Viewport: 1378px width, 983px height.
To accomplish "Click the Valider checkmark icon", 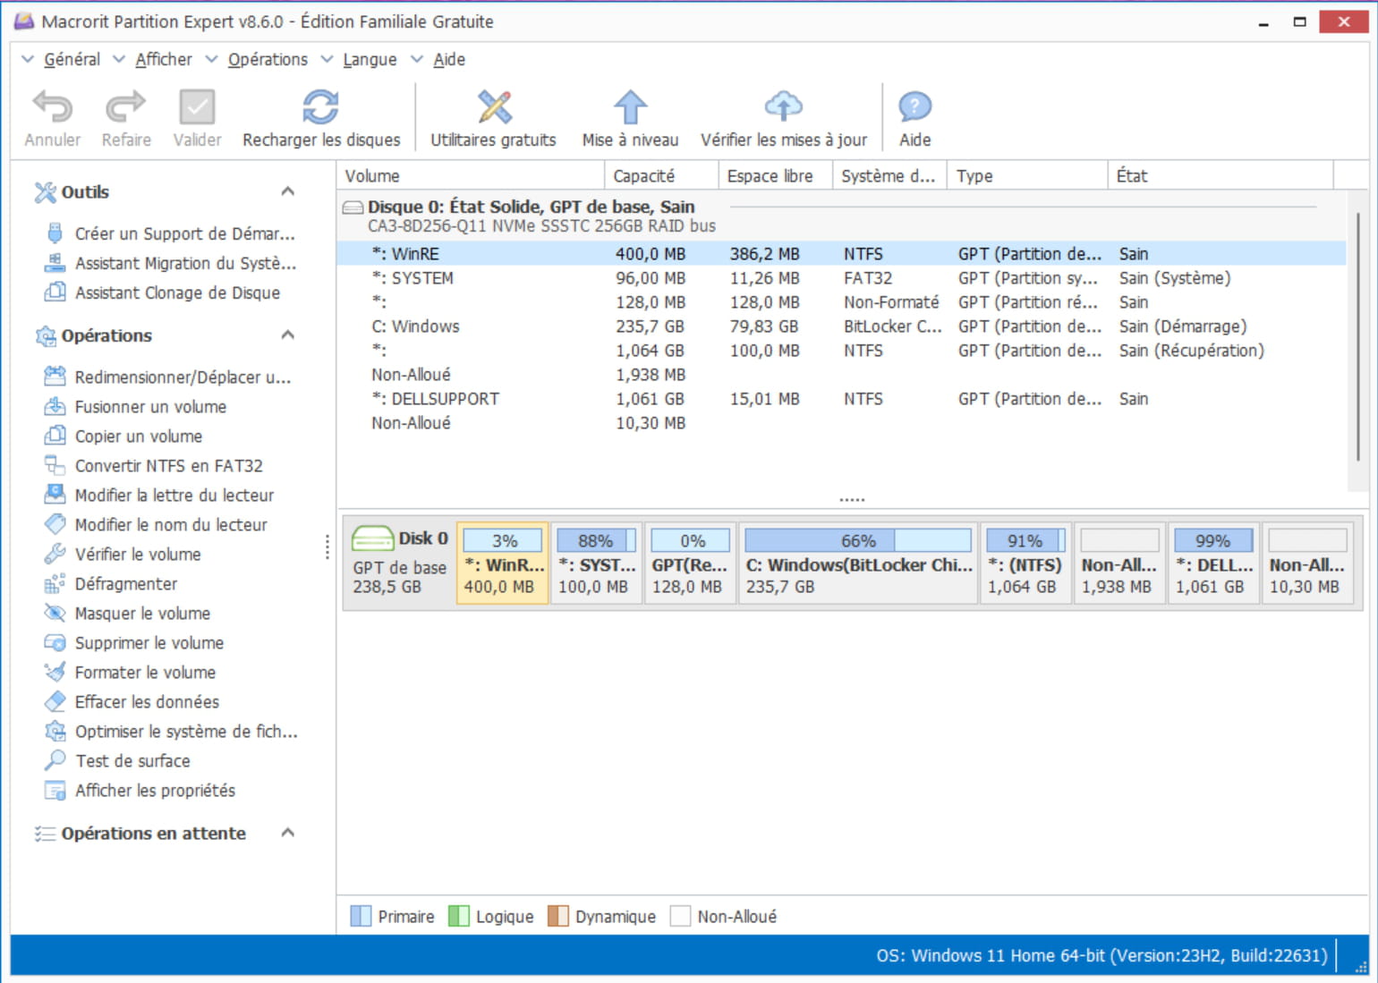I will tap(197, 107).
